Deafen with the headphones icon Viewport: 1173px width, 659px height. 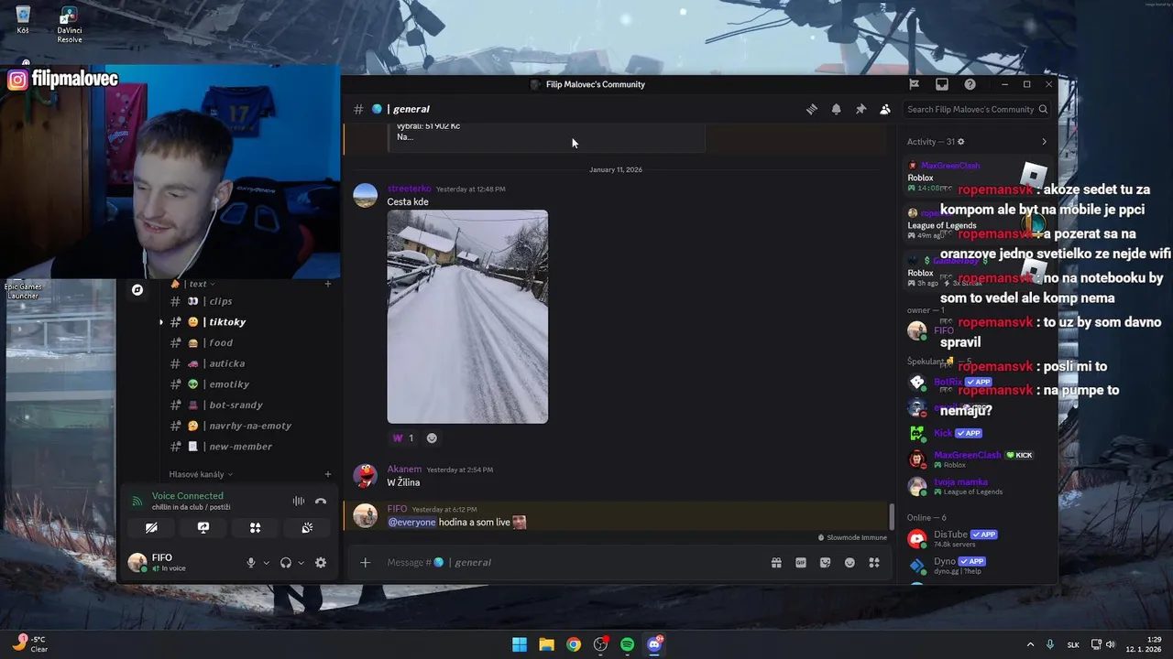286,563
